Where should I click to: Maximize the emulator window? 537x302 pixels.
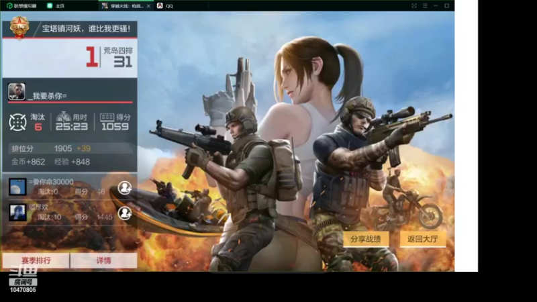(446, 6)
